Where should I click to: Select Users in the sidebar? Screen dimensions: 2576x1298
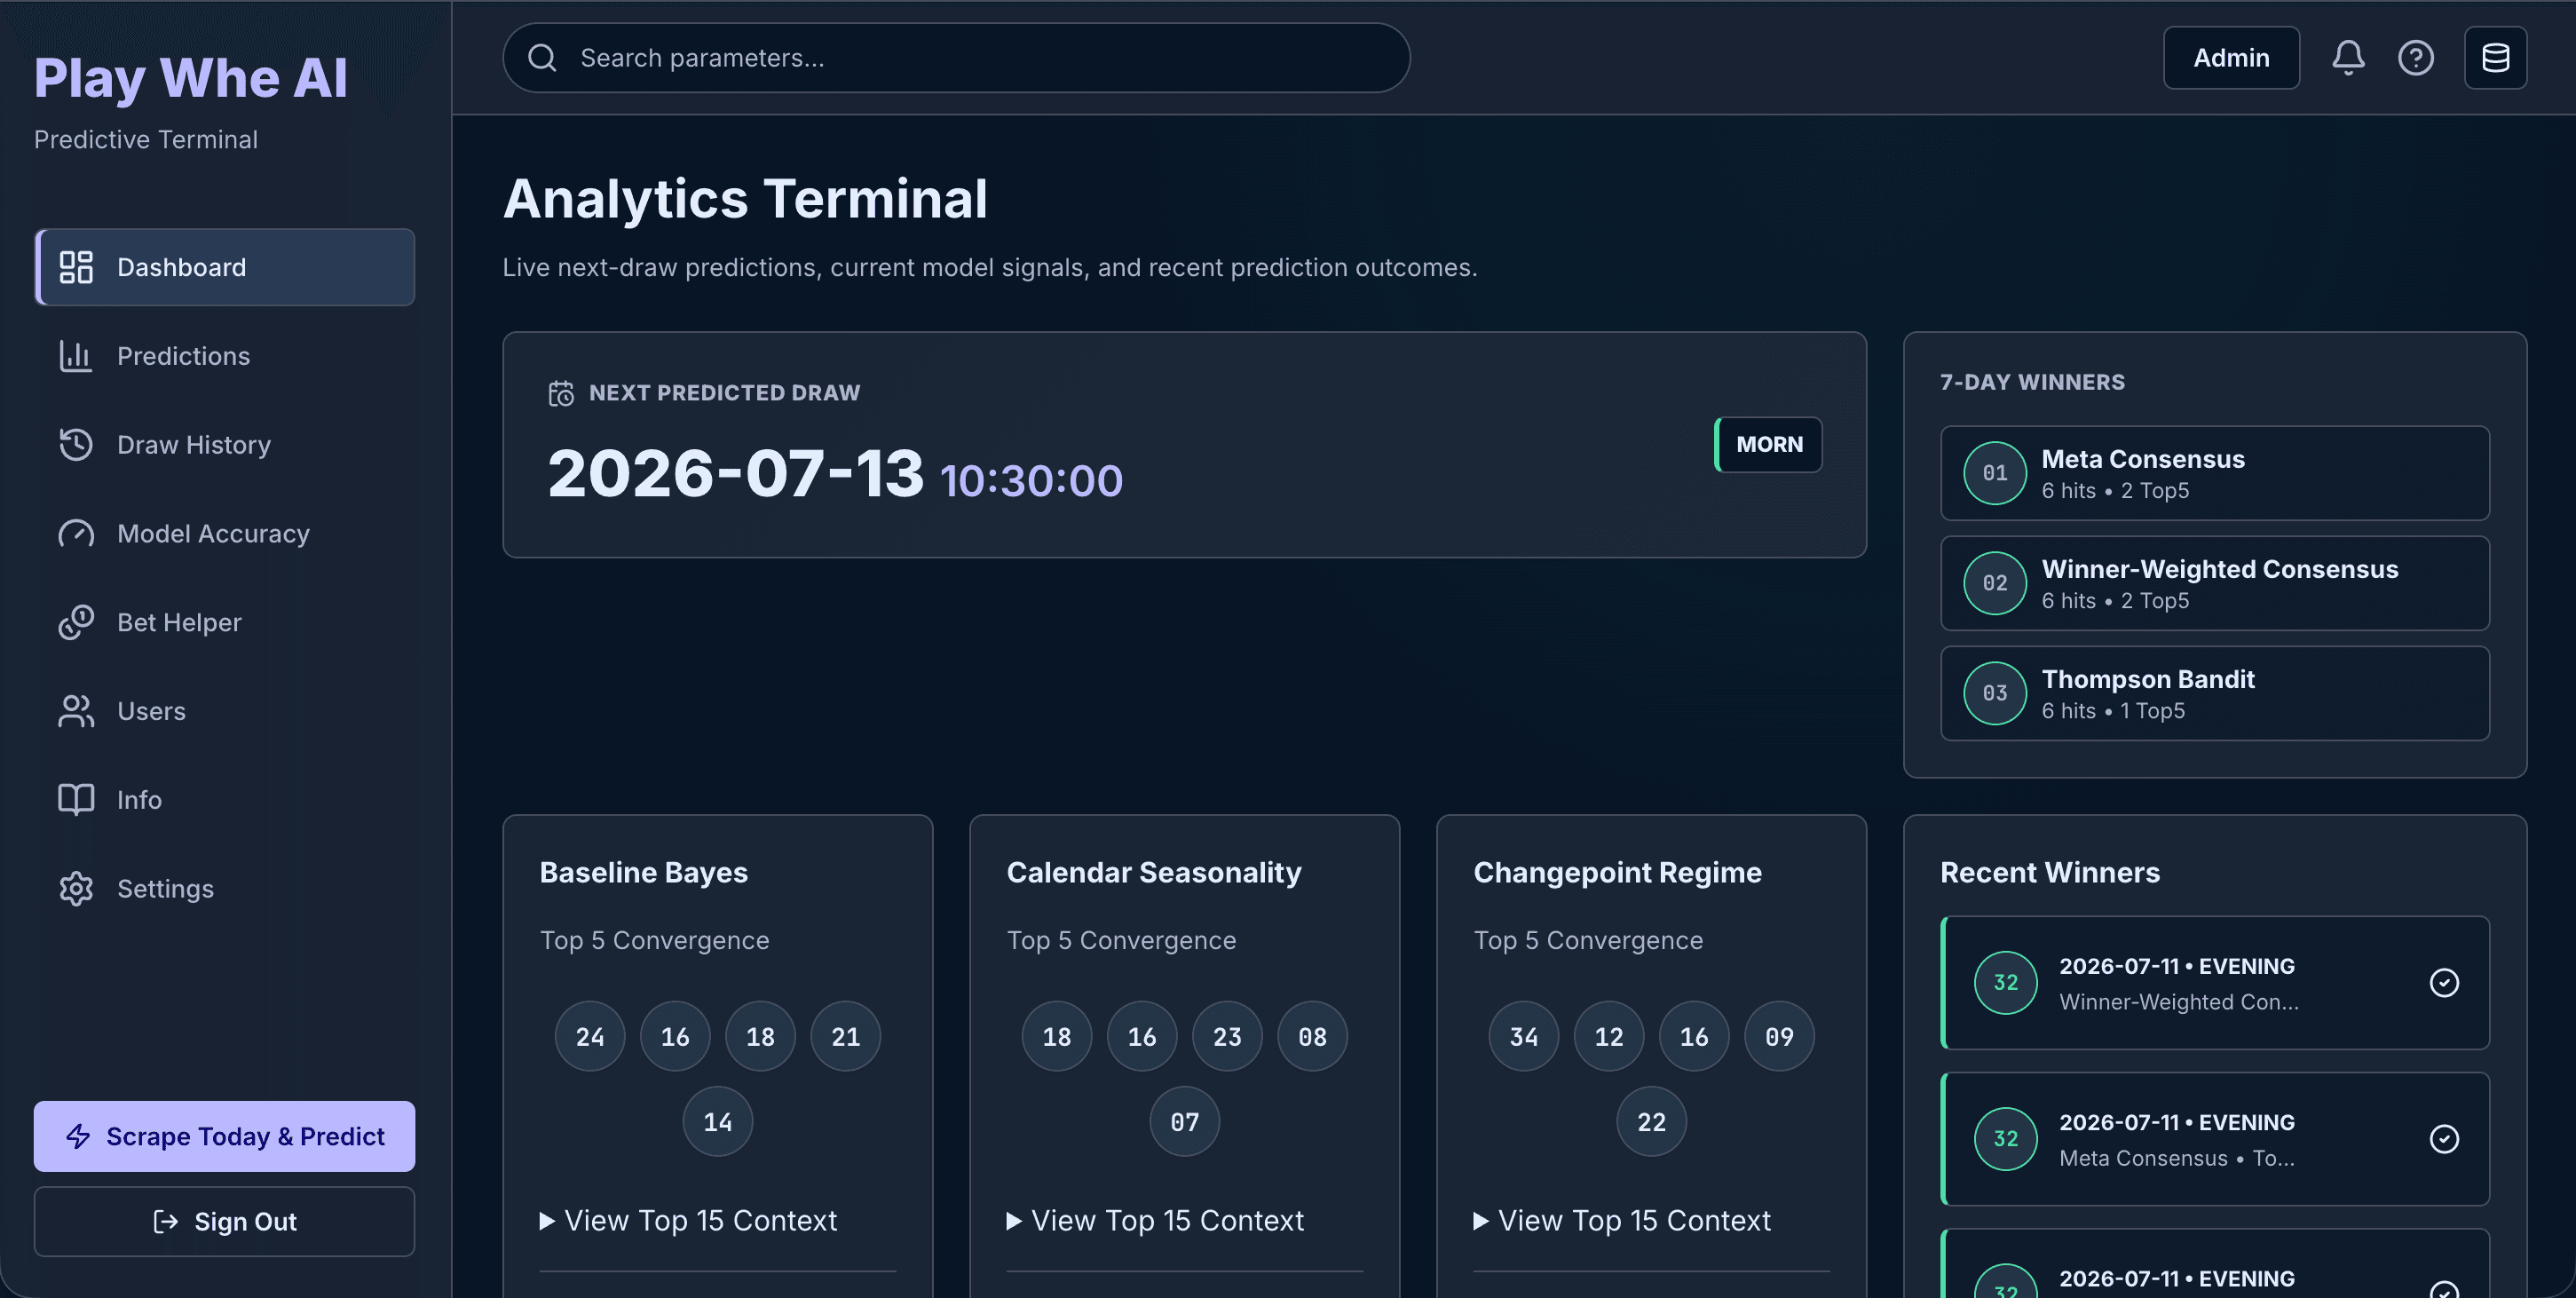225,711
